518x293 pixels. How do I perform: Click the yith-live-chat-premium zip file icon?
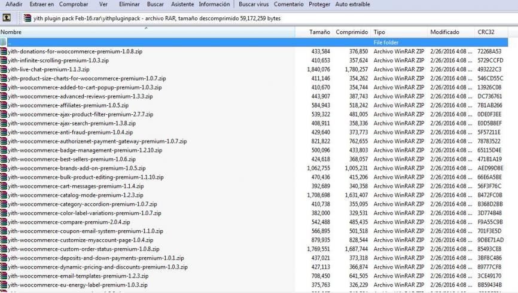(x=4, y=69)
